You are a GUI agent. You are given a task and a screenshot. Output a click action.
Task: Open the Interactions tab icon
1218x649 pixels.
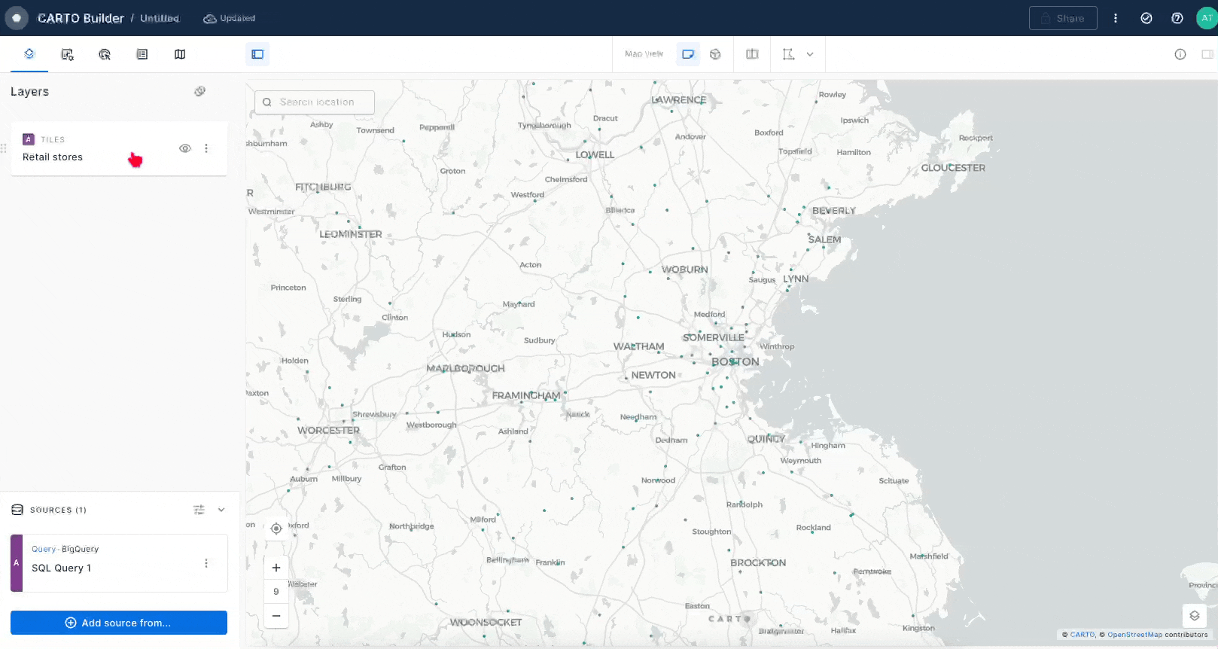click(105, 54)
